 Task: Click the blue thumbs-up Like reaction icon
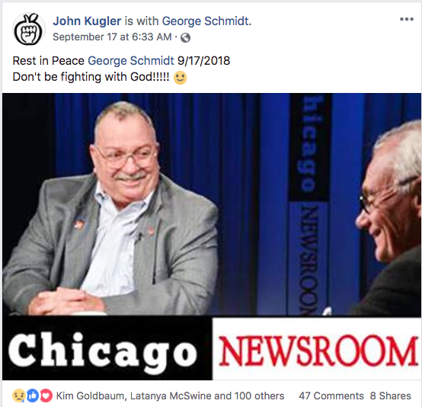coord(33,396)
